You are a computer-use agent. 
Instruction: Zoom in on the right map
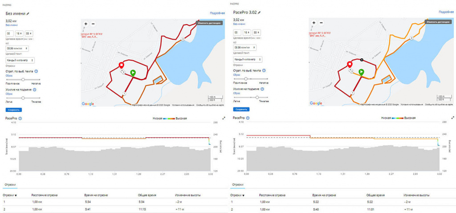pos(314,23)
